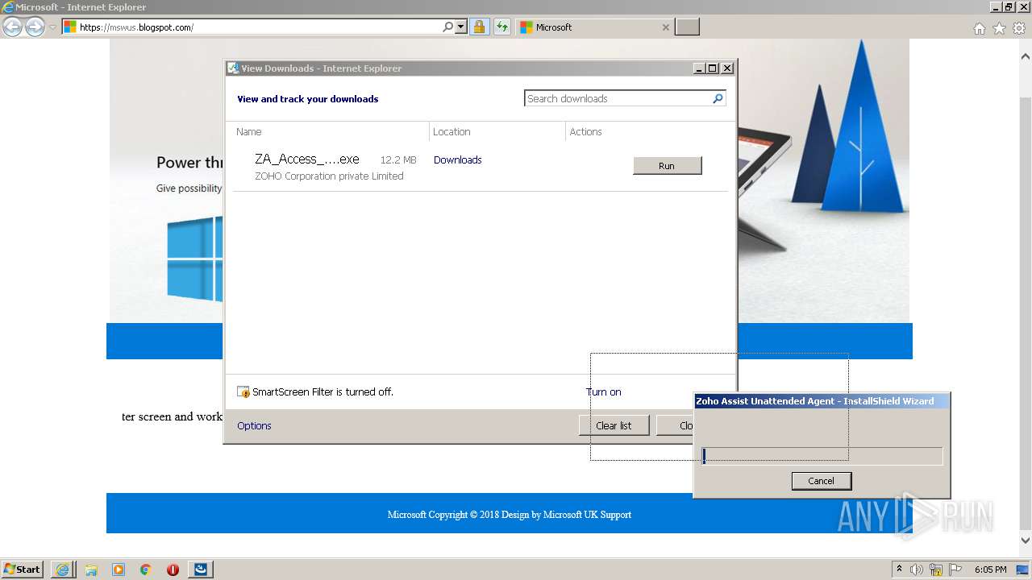The width and height of the screenshot is (1032, 580).
Task: Click the ZOHO Corporation private Limited publisher text
Action: pyautogui.click(x=329, y=176)
